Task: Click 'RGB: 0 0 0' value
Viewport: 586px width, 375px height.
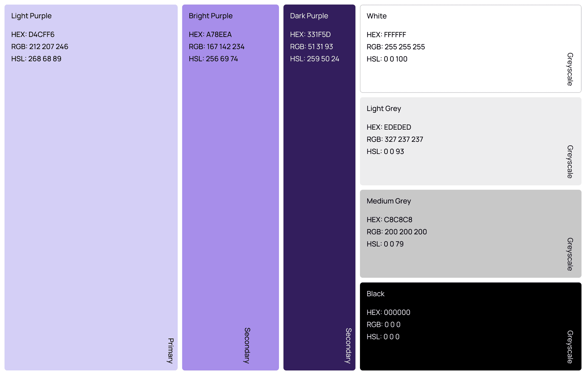Action: (x=384, y=325)
